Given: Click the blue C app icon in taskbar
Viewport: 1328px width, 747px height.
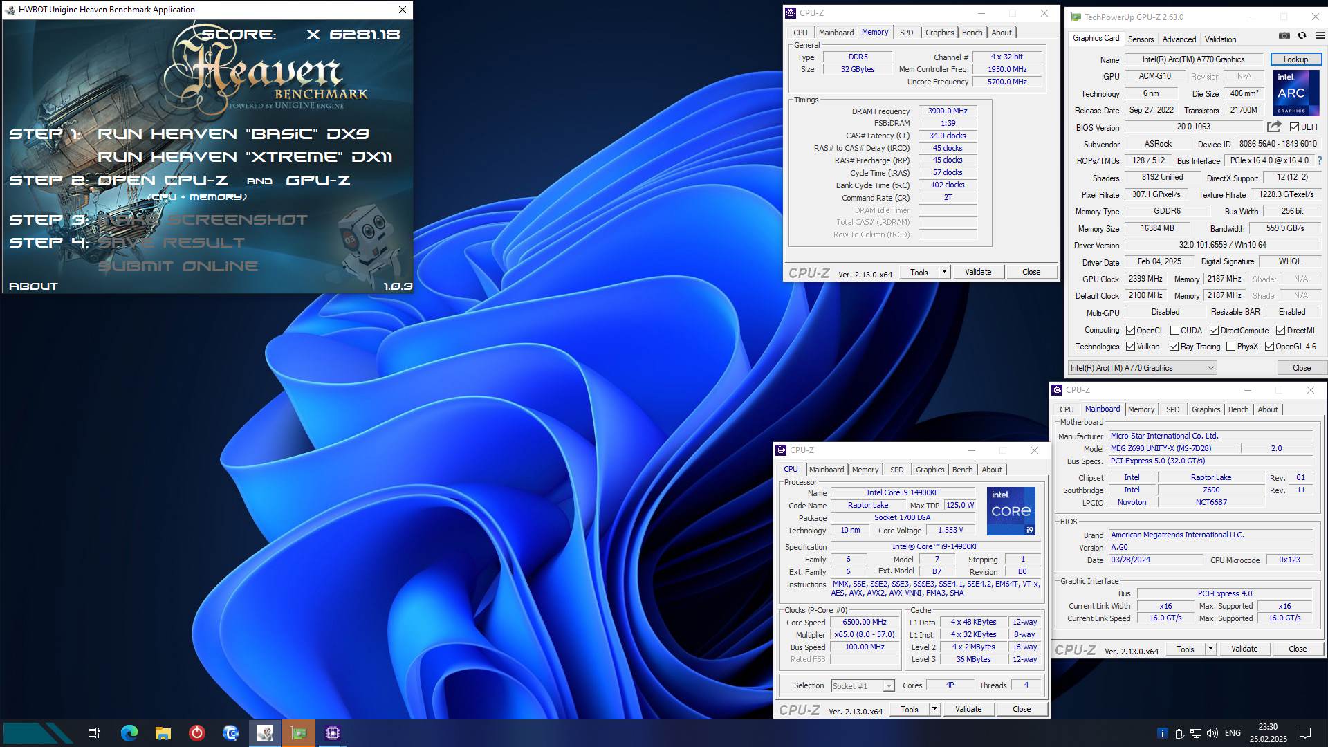Looking at the screenshot, I should [x=230, y=733].
